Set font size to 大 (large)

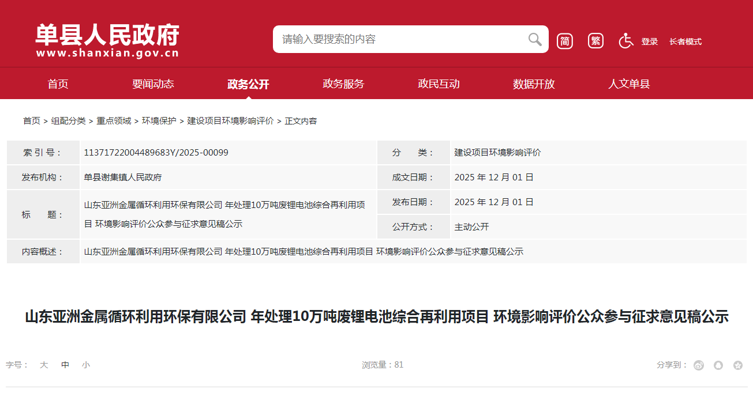point(44,365)
